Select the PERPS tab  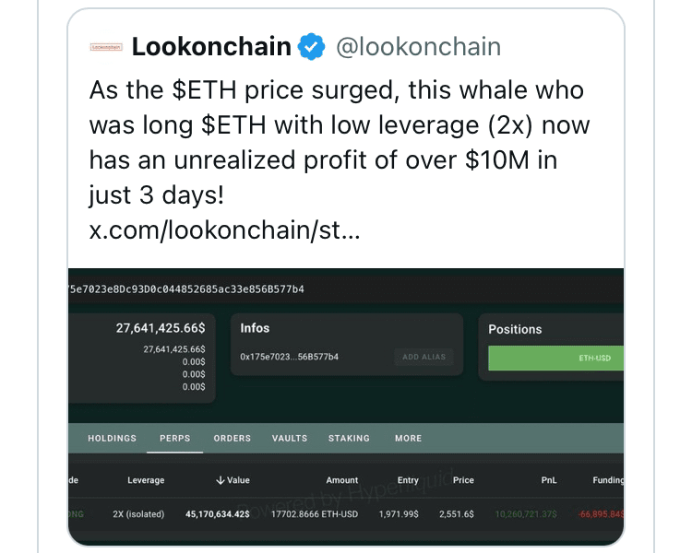(174, 439)
